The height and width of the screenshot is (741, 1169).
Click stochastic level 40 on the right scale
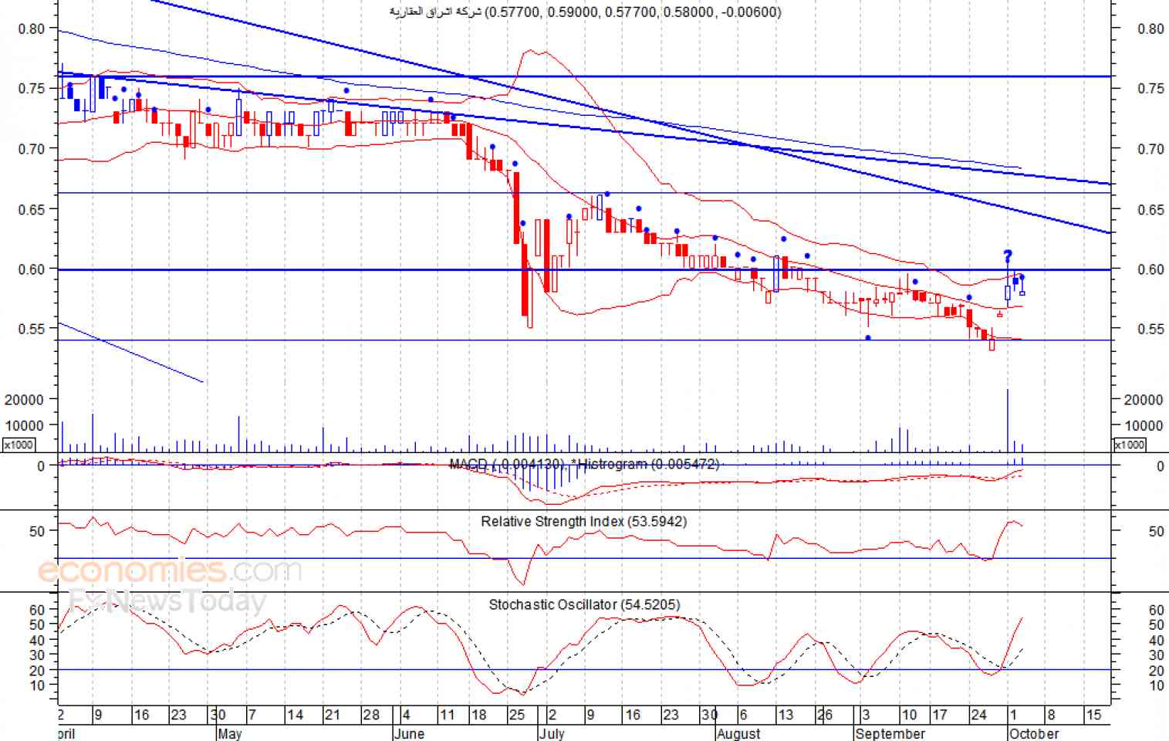click(1156, 641)
